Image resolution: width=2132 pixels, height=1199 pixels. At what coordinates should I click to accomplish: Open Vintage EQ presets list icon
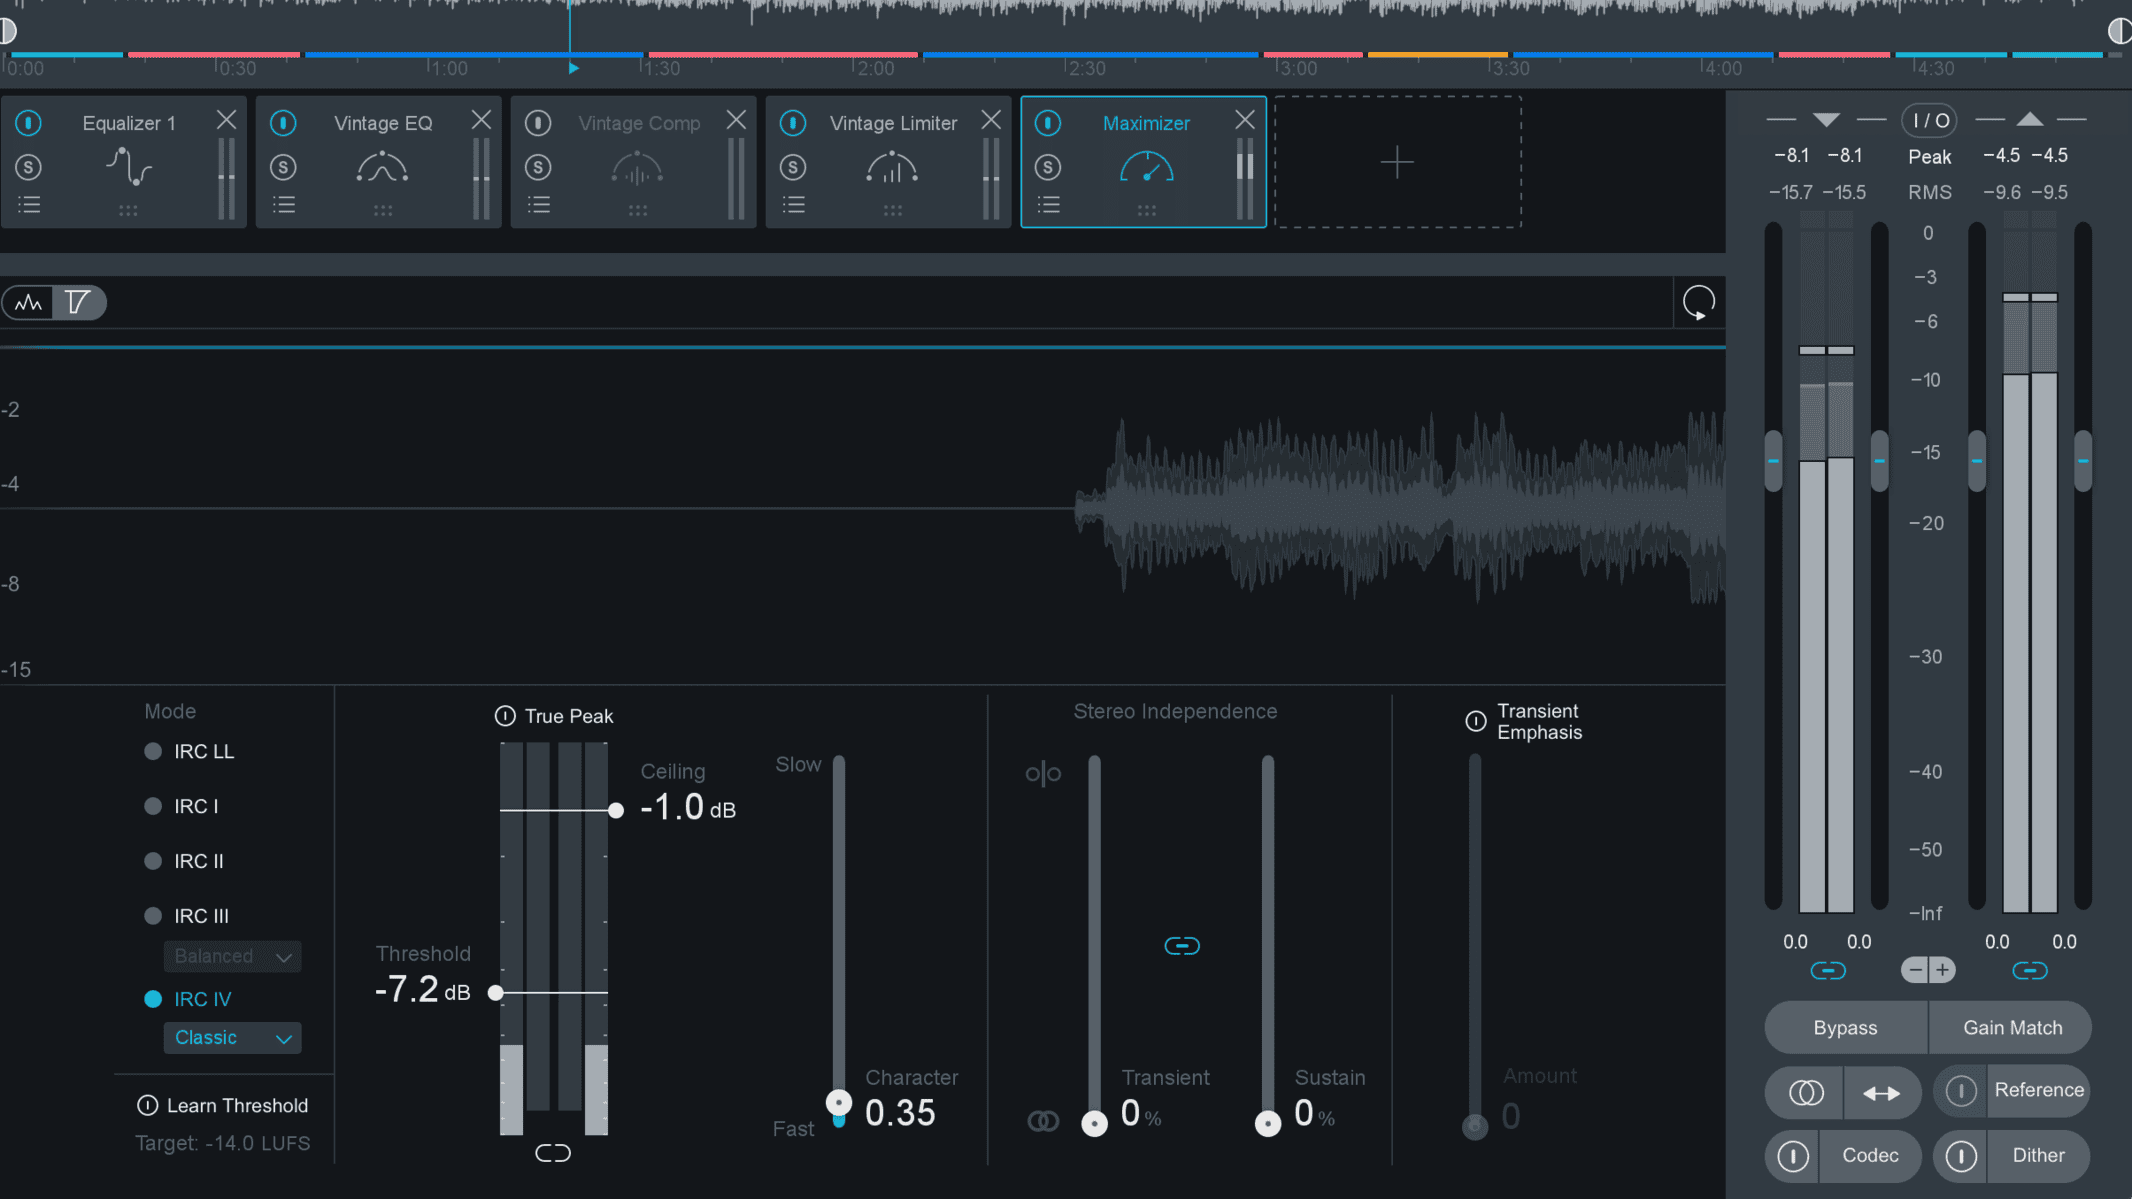[284, 205]
